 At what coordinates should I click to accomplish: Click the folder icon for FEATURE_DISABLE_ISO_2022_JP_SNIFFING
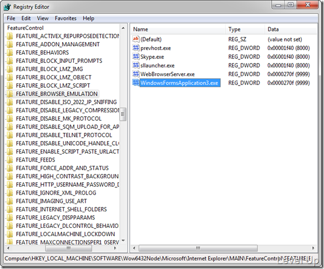9,102
